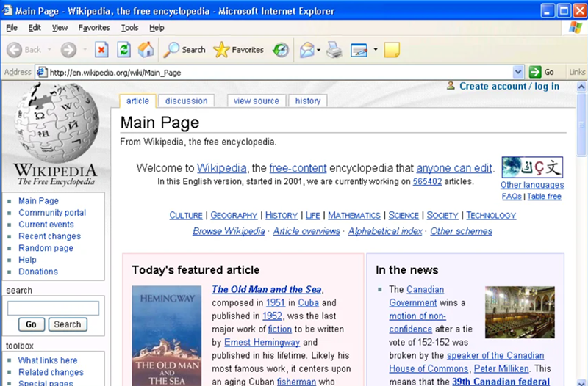Switch to the article tab

pyautogui.click(x=137, y=101)
